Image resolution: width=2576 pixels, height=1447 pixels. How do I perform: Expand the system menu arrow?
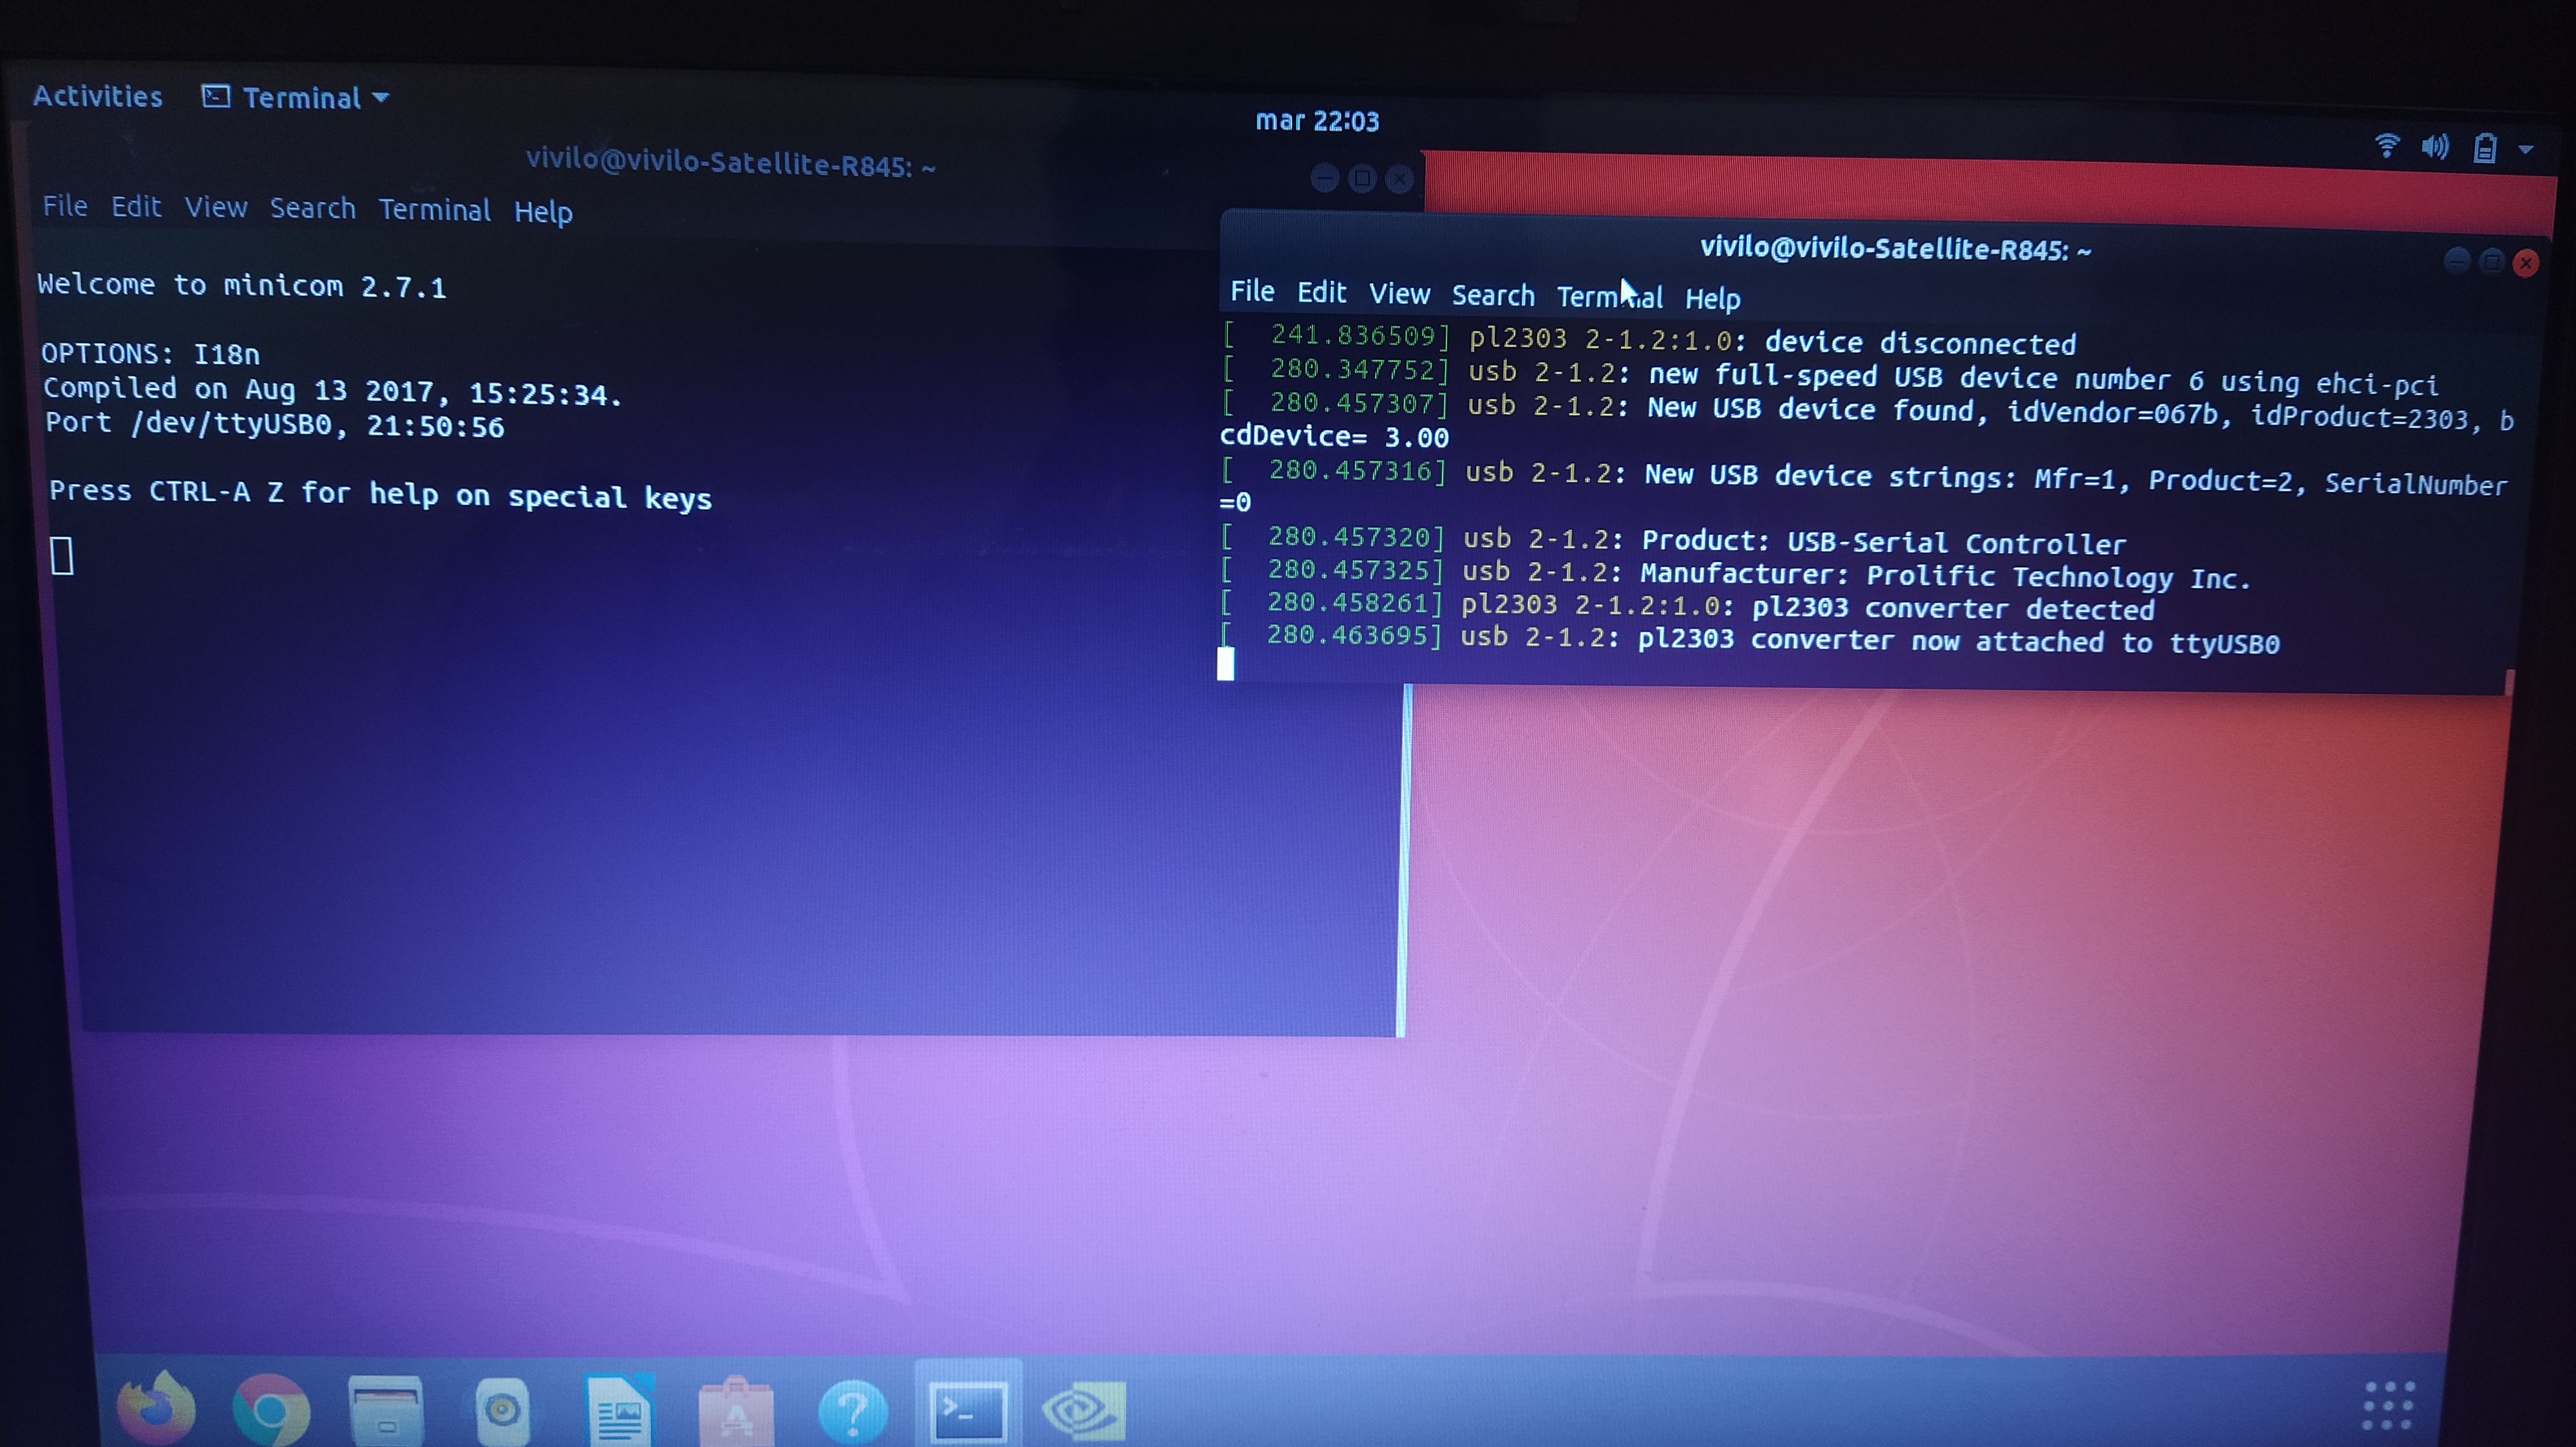[x=2526, y=150]
